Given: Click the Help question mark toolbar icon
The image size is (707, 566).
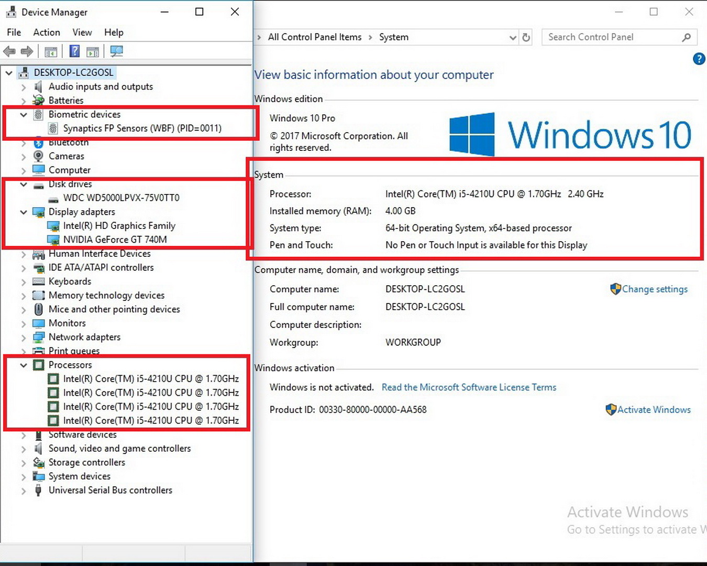Looking at the screenshot, I should coord(75,51).
